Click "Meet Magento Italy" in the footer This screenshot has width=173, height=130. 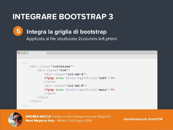pyautogui.click(x=40, y=121)
